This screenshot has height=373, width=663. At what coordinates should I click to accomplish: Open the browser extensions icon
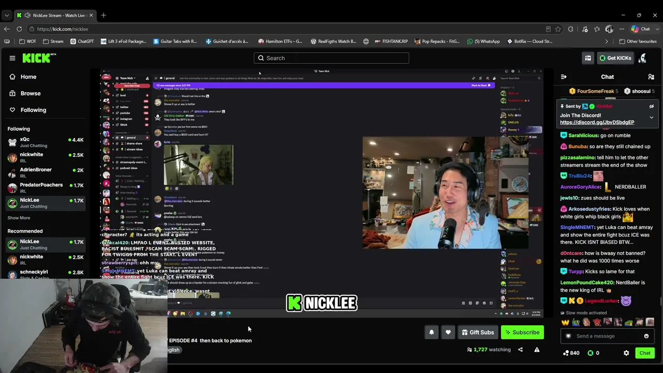click(571, 29)
